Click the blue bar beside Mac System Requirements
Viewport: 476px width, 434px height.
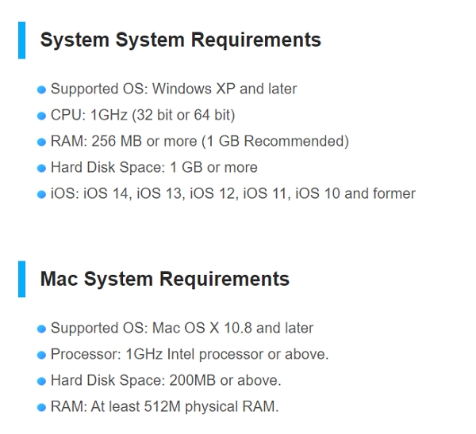[22, 279]
